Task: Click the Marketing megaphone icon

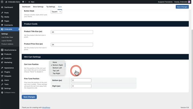Action: point(2,62)
